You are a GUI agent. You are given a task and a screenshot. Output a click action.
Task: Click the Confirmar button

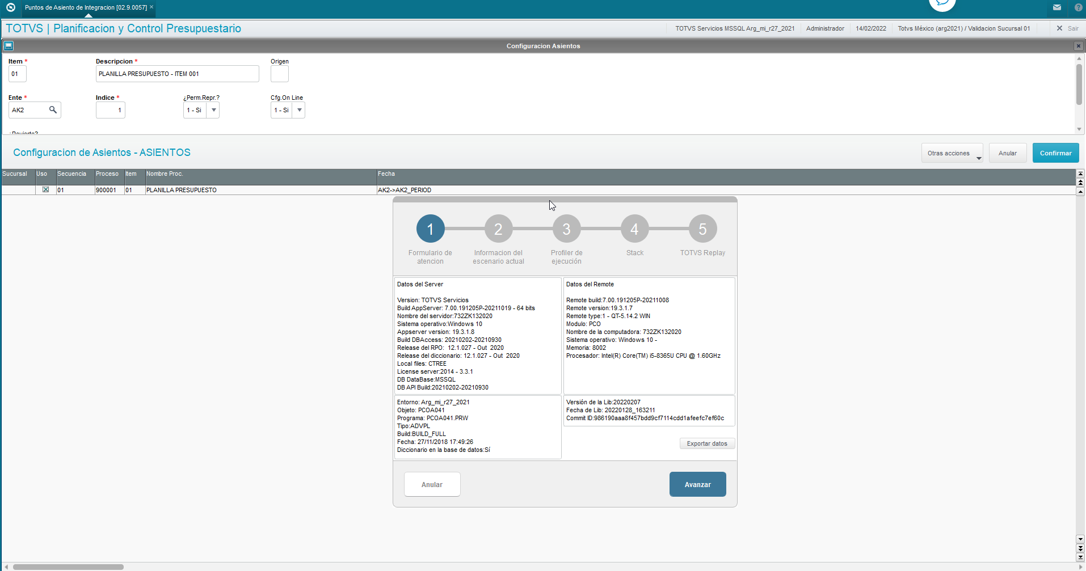[x=1055, y=153]
